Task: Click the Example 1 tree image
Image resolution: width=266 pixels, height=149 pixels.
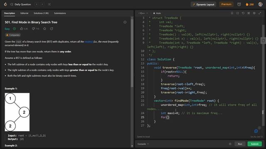Action: click(17, 112)
